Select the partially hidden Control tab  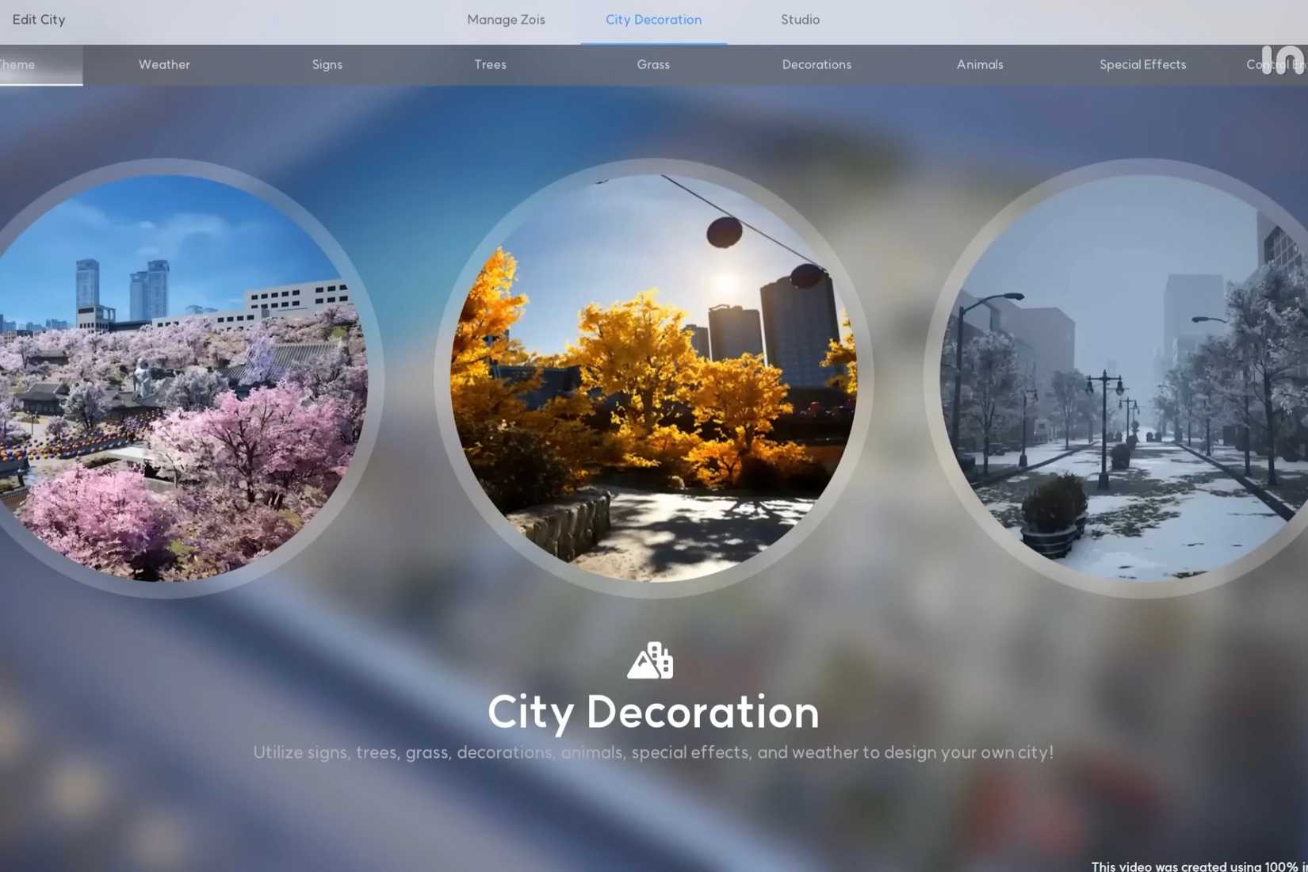1275,65
